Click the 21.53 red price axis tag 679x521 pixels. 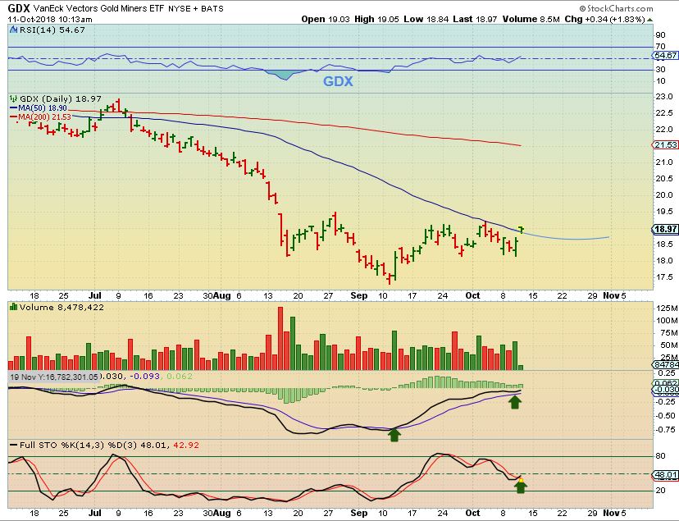pos(666,144)
